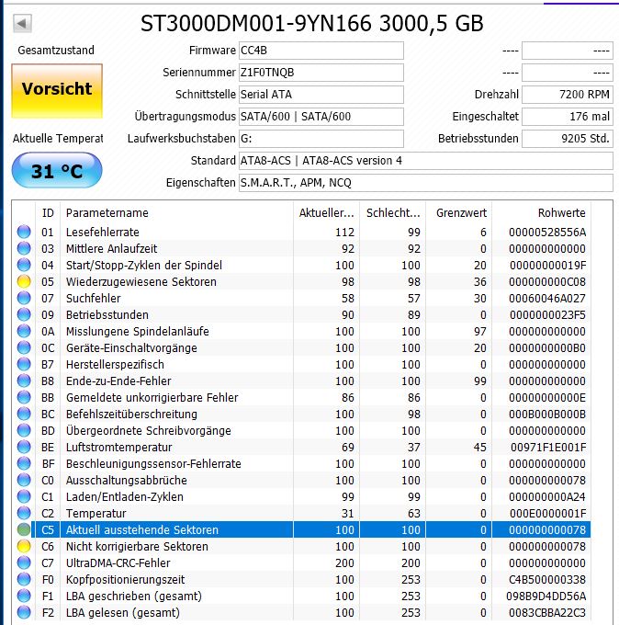
Task: Click the Rohwerte column header
Action: [x=541, y=213]
